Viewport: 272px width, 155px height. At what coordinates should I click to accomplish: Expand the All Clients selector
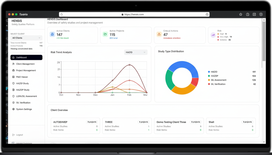click(26, 38)
